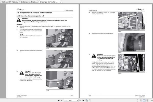
Task: Close the active Challenger SA Tractor tab
Action: 60,2
